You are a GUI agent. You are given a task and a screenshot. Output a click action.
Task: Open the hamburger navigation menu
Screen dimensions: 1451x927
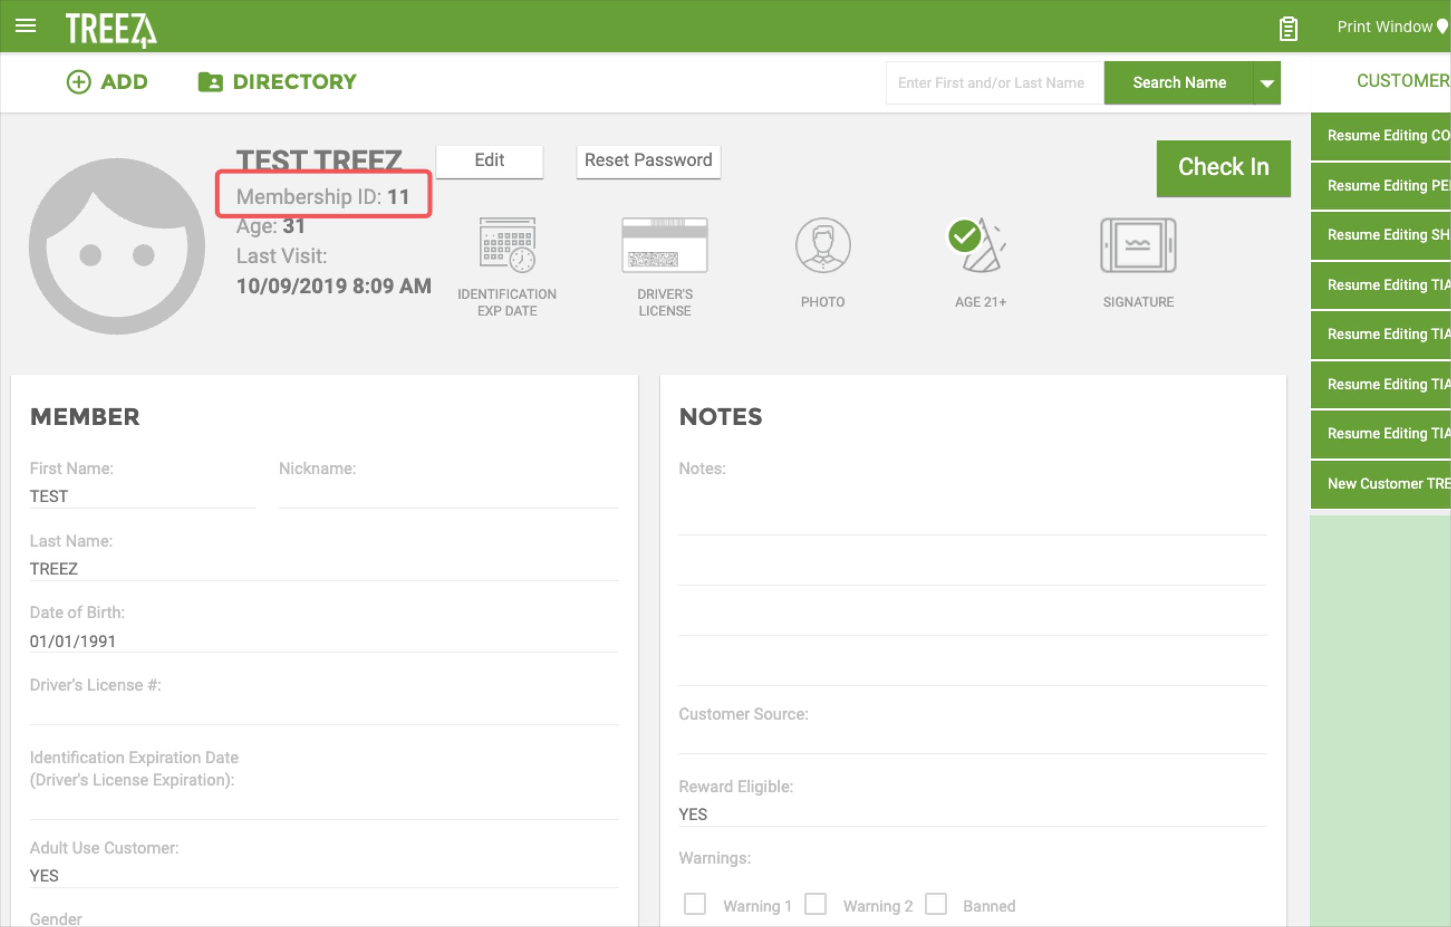click(24, 26)
